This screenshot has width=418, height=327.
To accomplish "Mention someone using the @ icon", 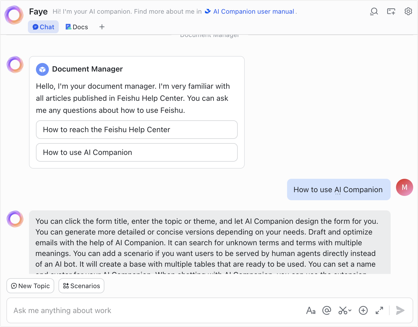I will pyautogui.click(x=327, y=310).
